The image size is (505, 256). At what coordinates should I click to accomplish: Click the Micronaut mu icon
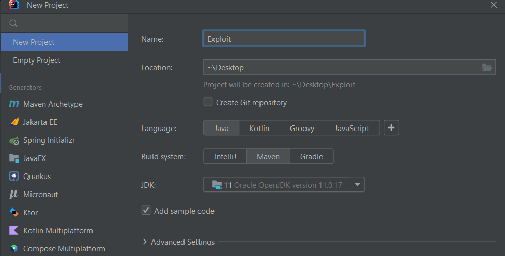point(14,195)
